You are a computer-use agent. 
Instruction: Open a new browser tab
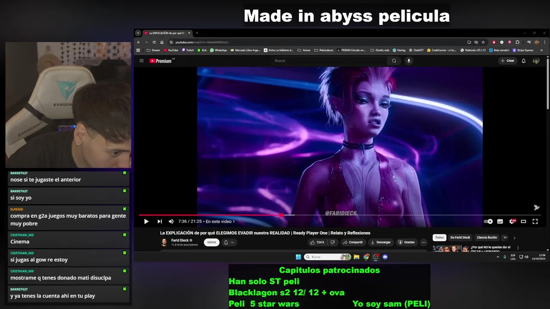pyautogui.click(x=197, y=33)
